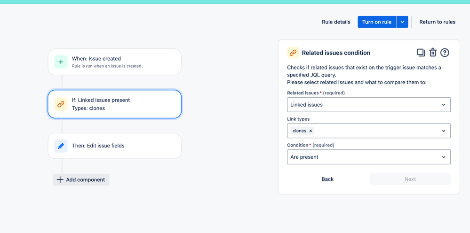
Task: Click plus icon on Add component
Action: pyautogui.click(x=60, y=180)
